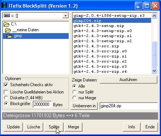The height and width of the screenshot is (136, 161).
Task: Click the Merge button
Action: pos(73,127)
